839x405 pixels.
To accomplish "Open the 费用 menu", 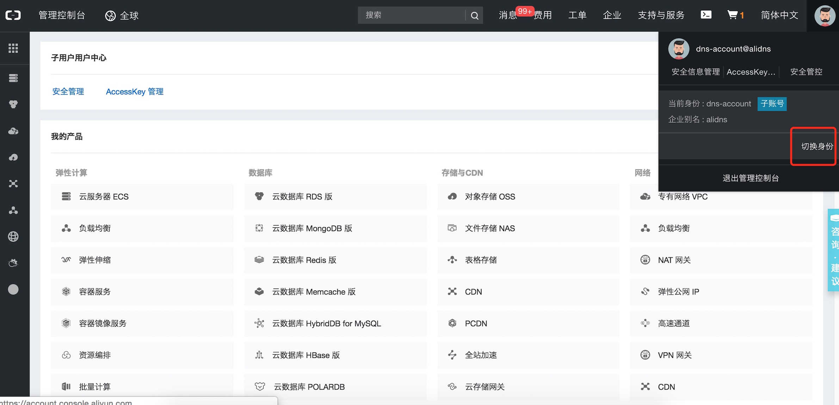I will [x=543, y=15].
